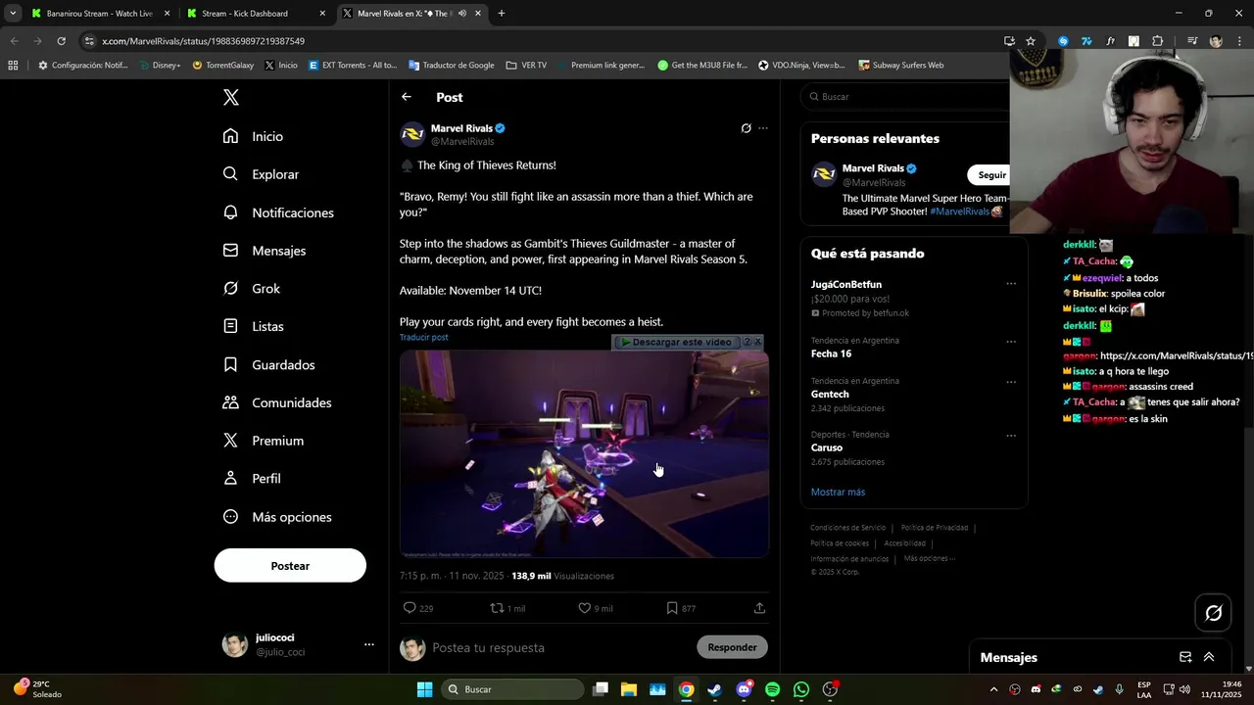The height and width of the screenshot is (705, 1254).
Task: Open options dots for Fecha 16 trend
Action: pyautogui.click(x=1011, y=342)
